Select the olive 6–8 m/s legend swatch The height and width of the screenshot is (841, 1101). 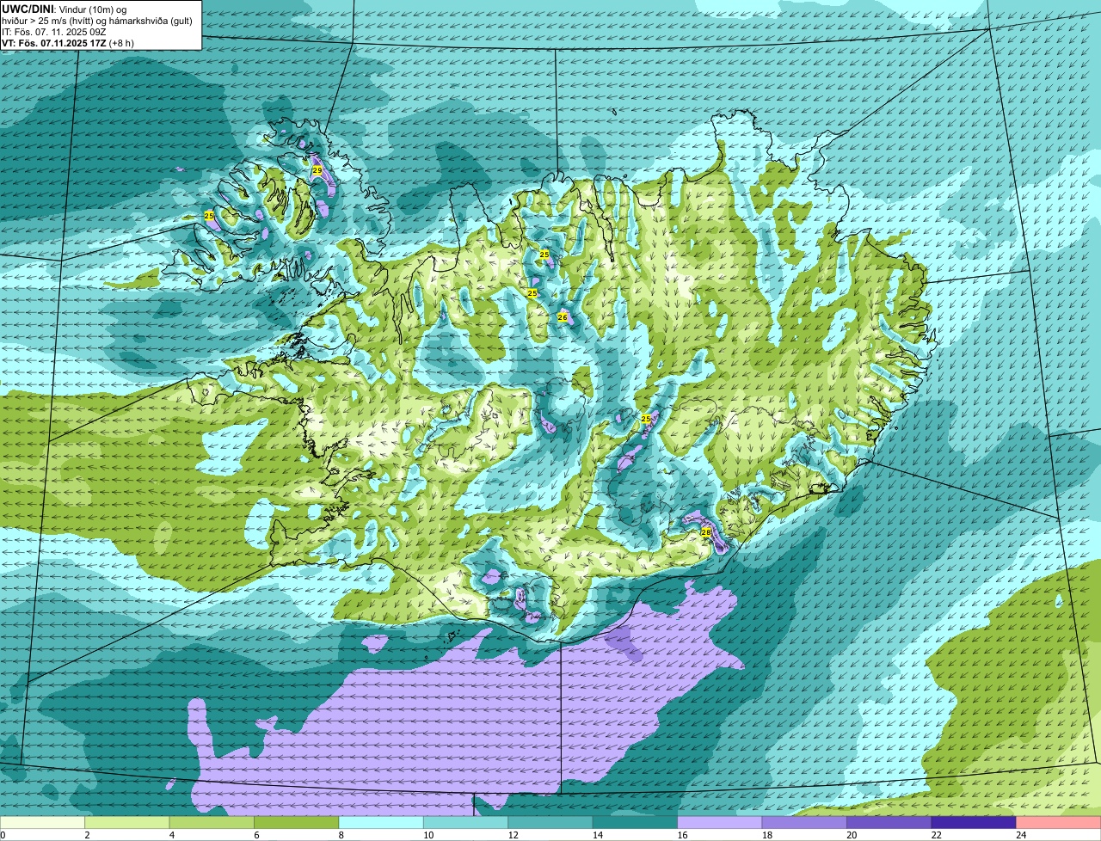click(x=297, y=822)
